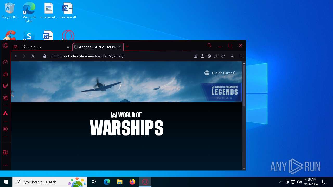Select Opera GX taskbar button
Image resolution: width=333 pixels, height=187 pixels.
click(x=145, y=182)
